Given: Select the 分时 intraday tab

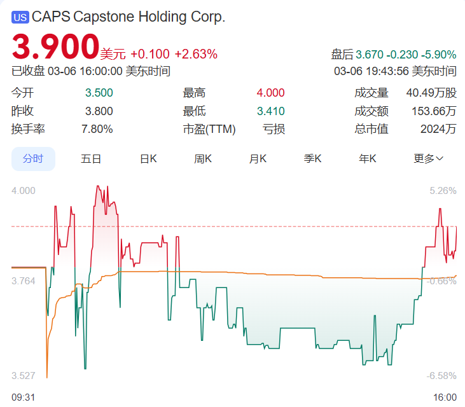Looking at the screenshot, I should tap(33, 159).
